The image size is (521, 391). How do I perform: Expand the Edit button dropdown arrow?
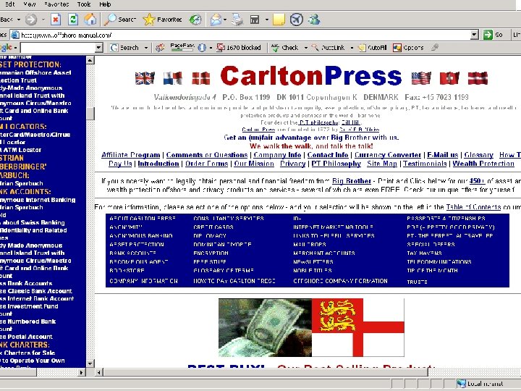tap(266, 20)
